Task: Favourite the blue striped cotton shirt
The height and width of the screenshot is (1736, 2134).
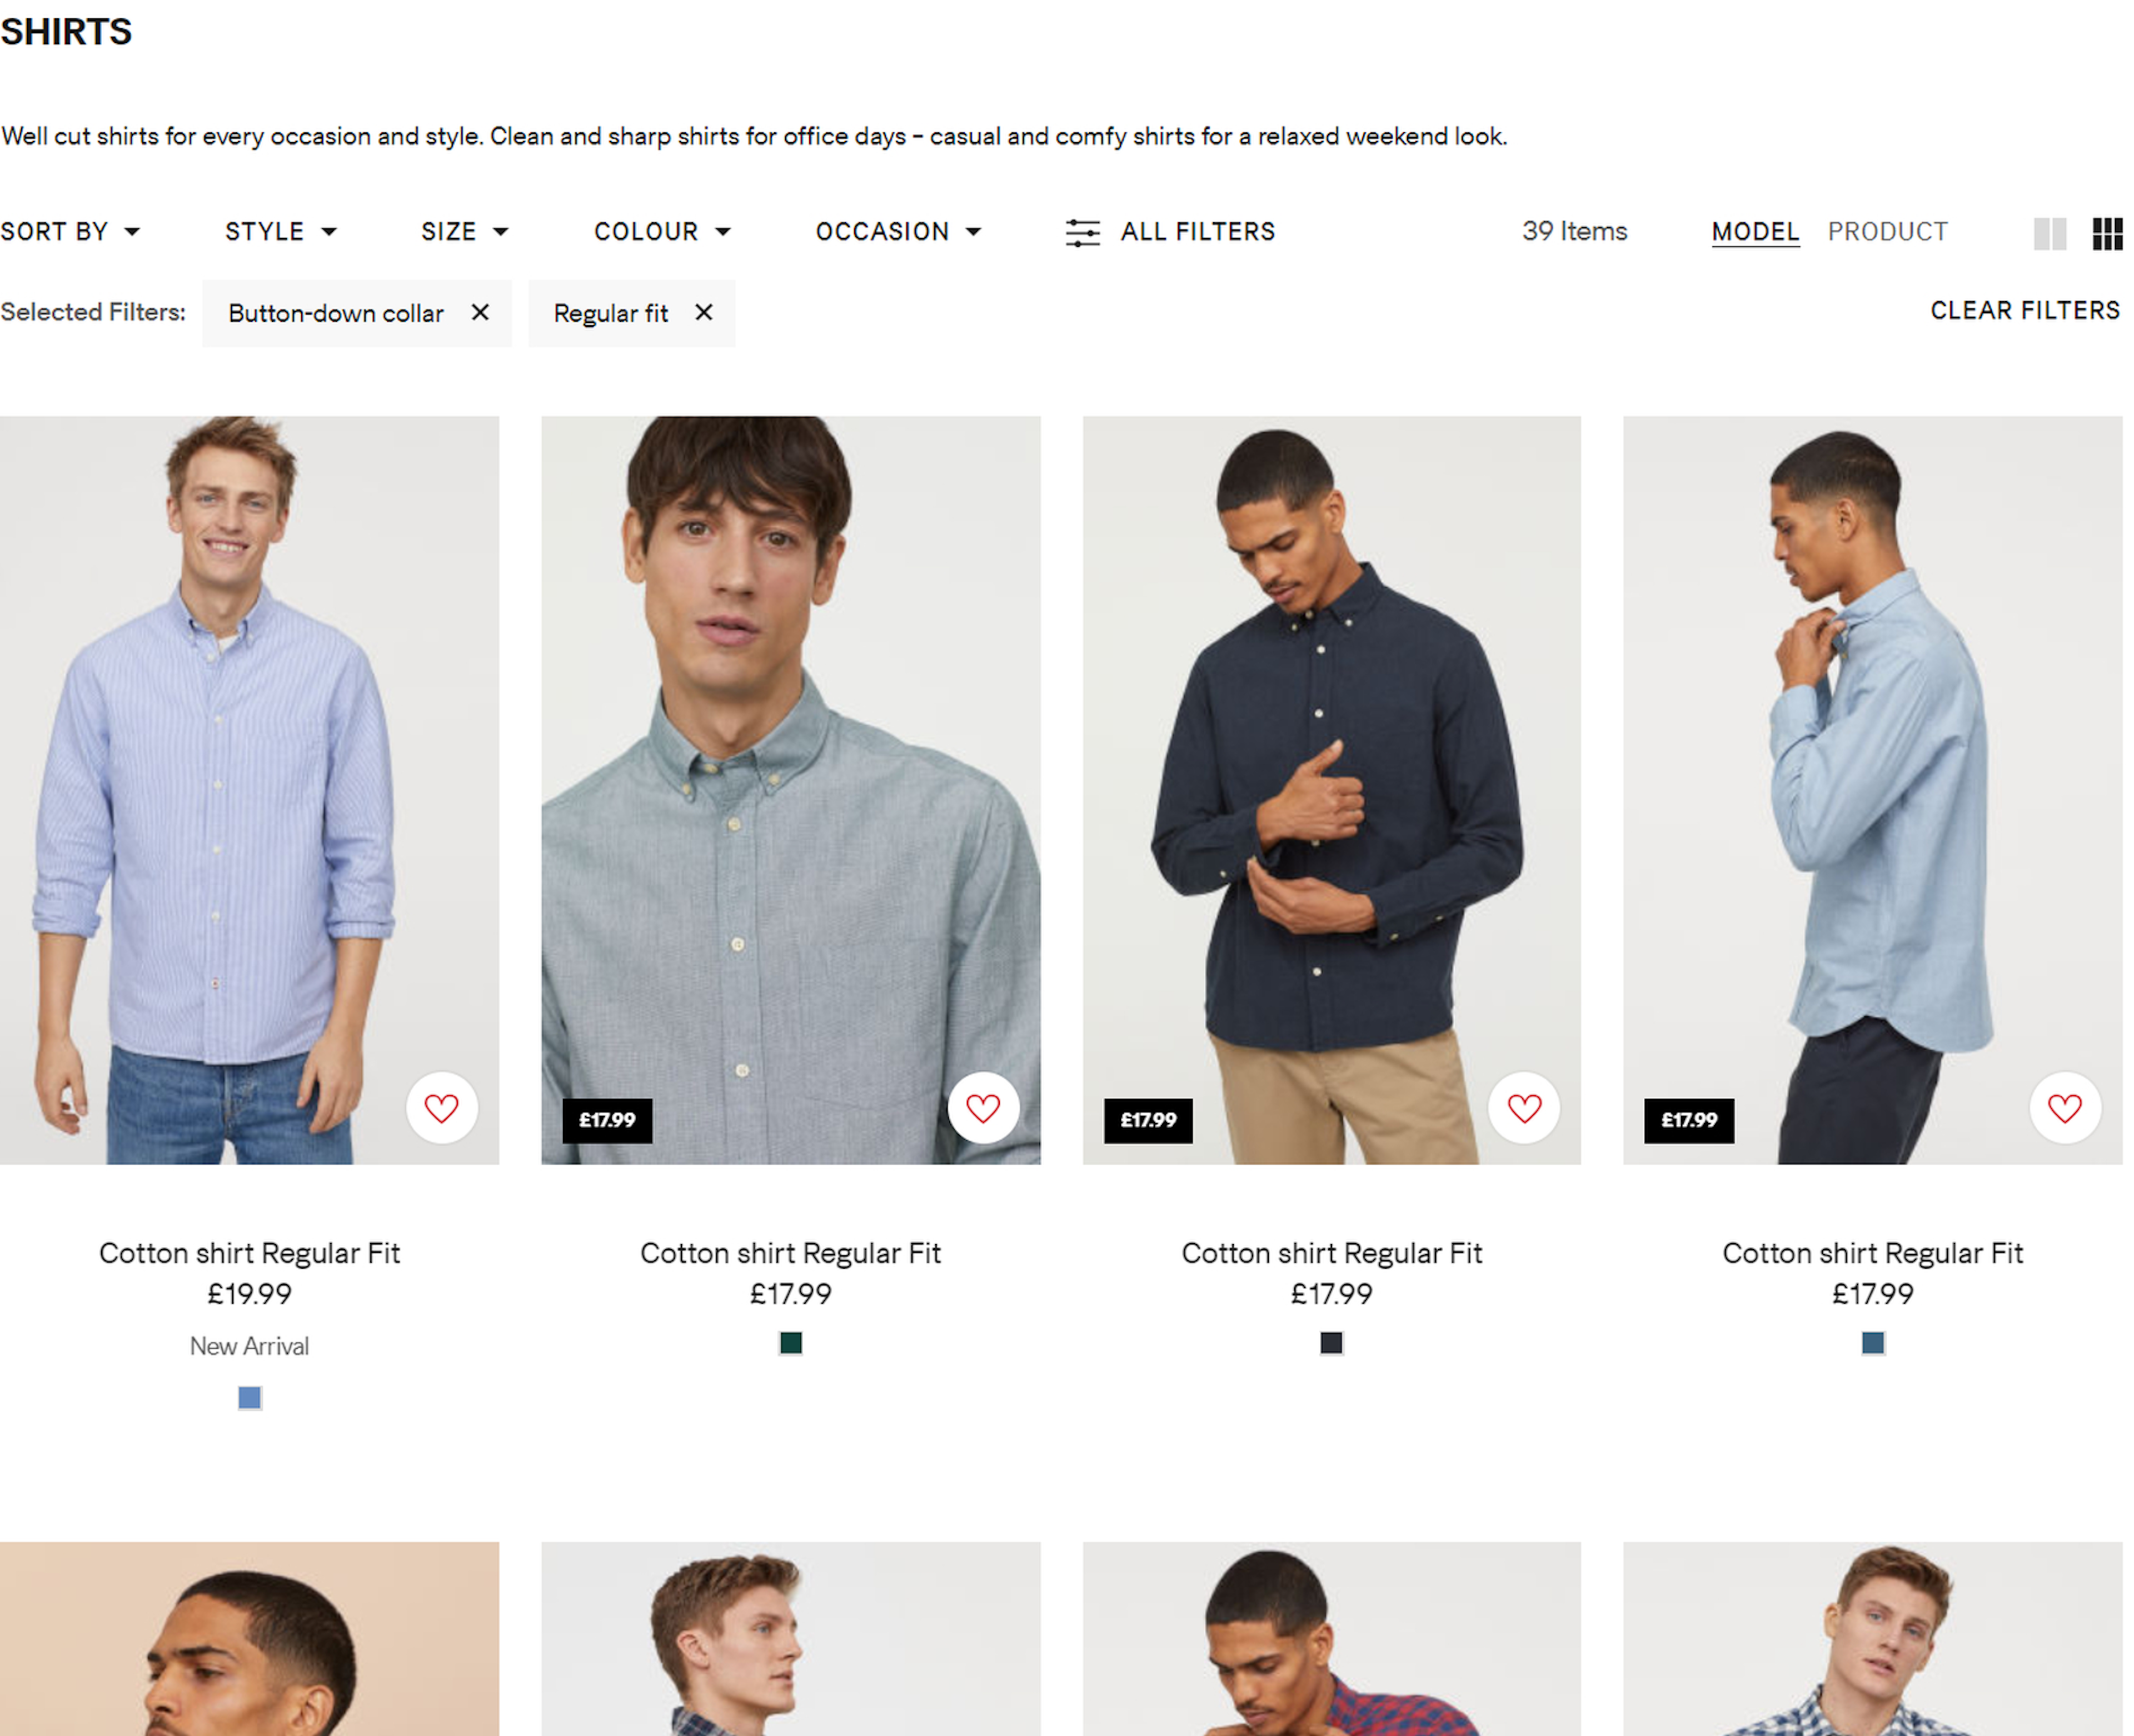Action: (x=441, y=1108)
